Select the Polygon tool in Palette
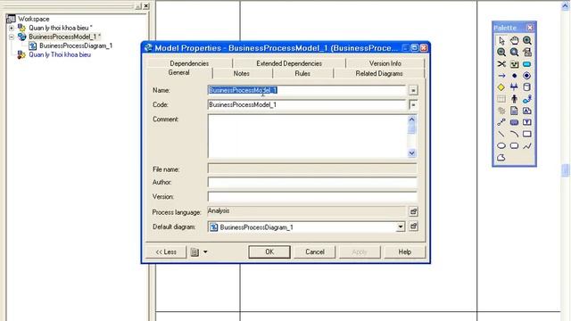Viewport: 571px width, 321px height. tap(501, 158)
